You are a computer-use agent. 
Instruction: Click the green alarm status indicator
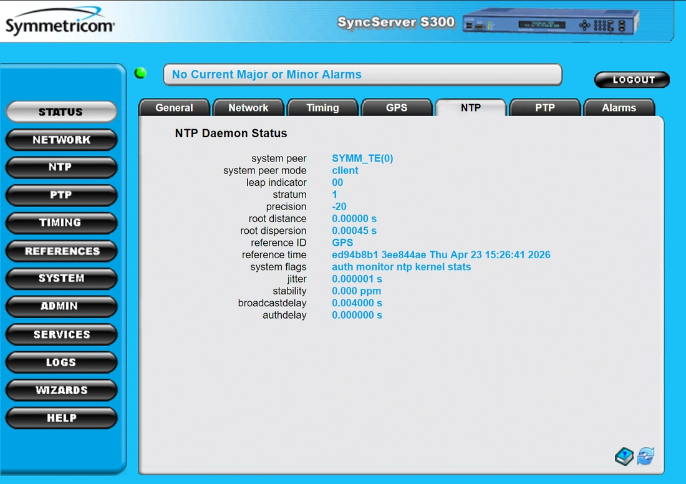[141, 74]
